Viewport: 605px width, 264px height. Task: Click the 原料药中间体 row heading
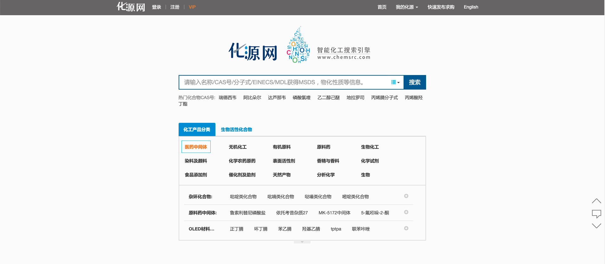203,213
